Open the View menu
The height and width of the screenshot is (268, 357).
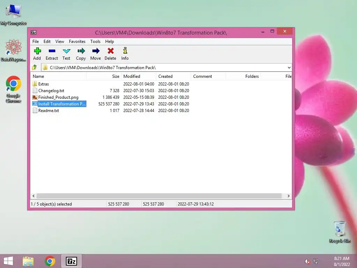[60, 42]
